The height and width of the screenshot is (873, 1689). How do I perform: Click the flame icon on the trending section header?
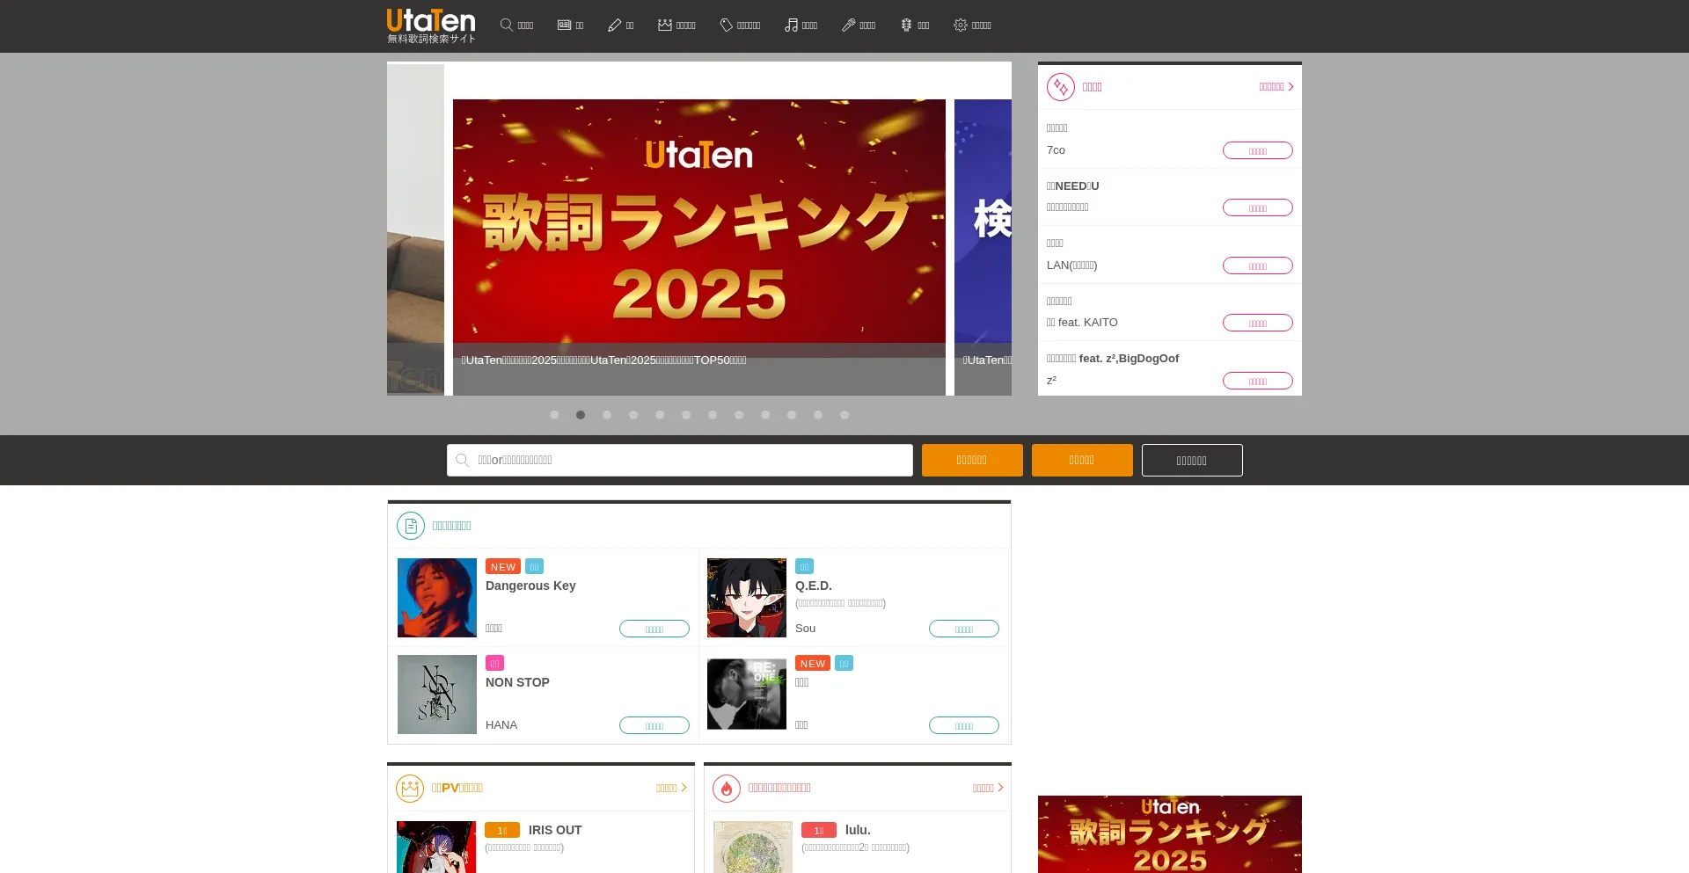point(727,788)
